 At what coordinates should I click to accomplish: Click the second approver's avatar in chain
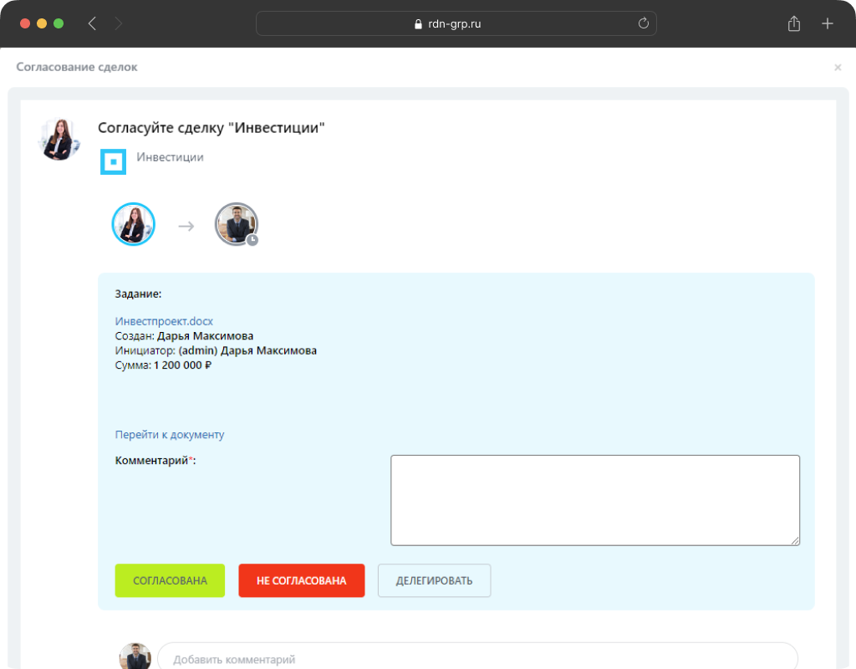pyautogui.click(x=235, y=223)
